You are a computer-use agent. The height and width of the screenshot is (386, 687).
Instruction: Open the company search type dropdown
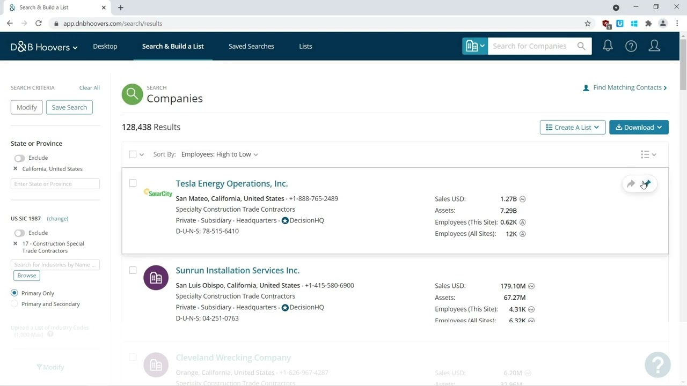pos(475,46)
